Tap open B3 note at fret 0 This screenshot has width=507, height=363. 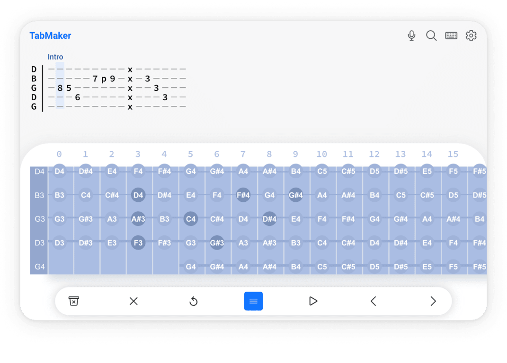(x=60, y=195)
